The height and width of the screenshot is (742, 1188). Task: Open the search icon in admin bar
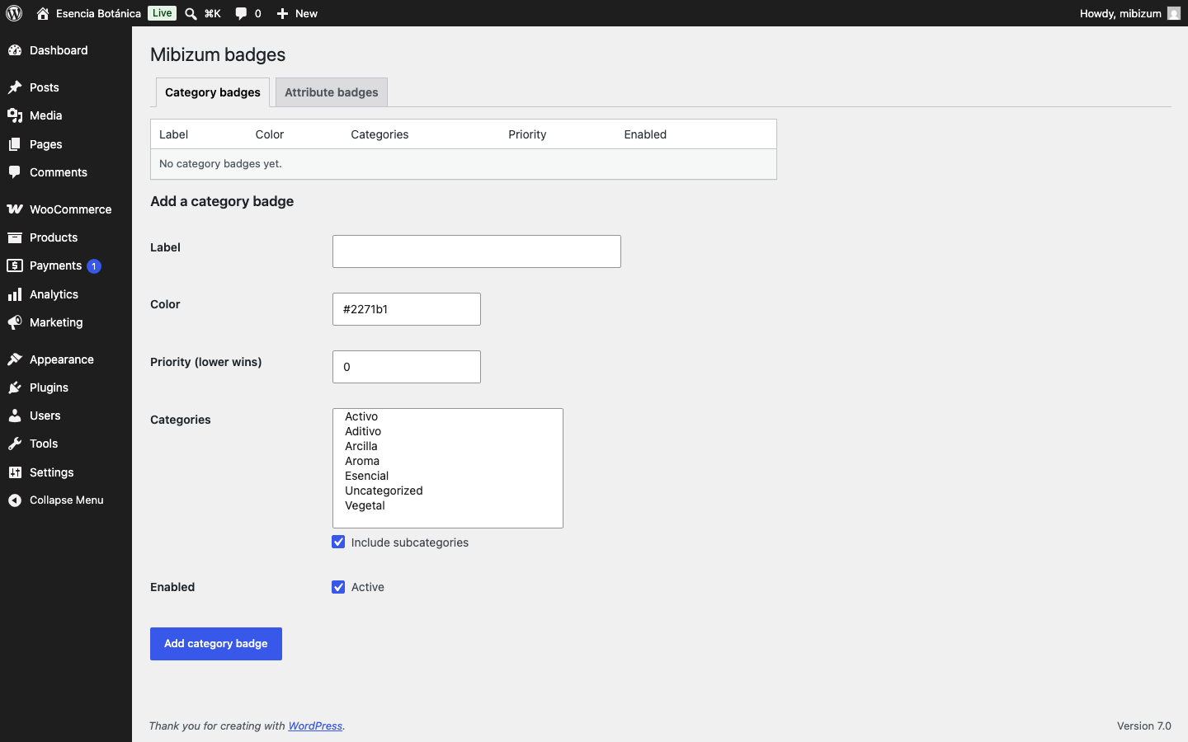pyautogui.click(x=191, y=13)
